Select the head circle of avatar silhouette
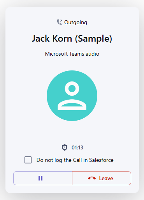The height and width of the screenshot is (200, 144). (72, 88)
